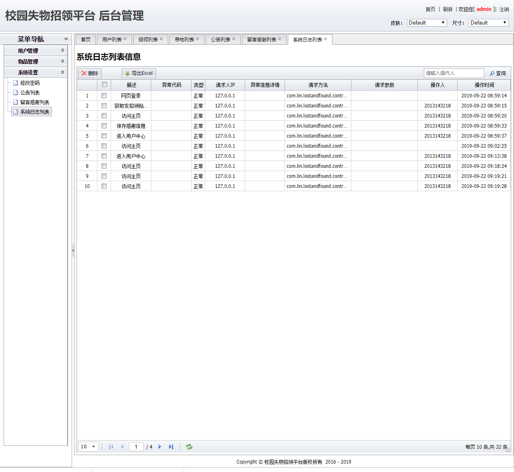514x472 pixels.
Task: Jump to the last page of logs
Action: [x=171, y=447]
